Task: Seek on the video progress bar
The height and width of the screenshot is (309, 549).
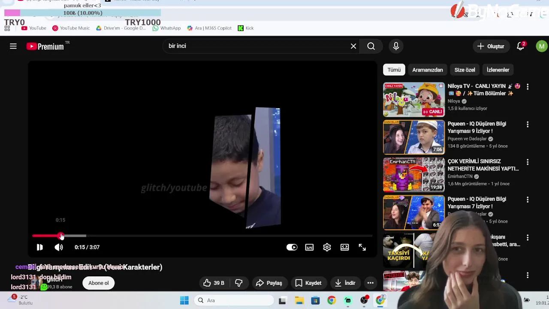Action: pyautogui.click(x=202, y=236)
